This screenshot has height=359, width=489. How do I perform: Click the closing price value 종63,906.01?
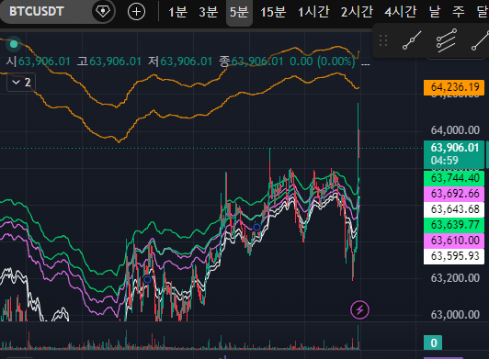point(251,62)
